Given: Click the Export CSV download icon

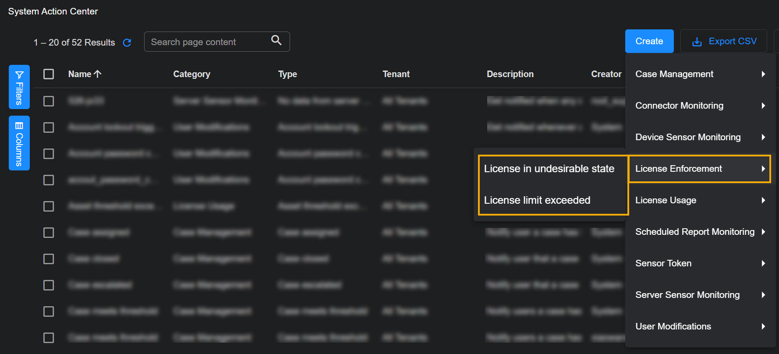Looking at the screenshot, I should pyautogui.click(x=697, y=42).
